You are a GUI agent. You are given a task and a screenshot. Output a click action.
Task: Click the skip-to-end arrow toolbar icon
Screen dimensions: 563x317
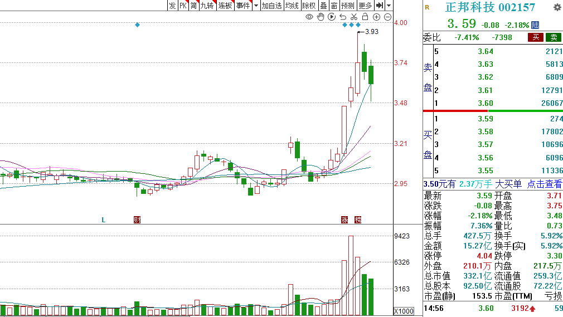pos(380,6)
